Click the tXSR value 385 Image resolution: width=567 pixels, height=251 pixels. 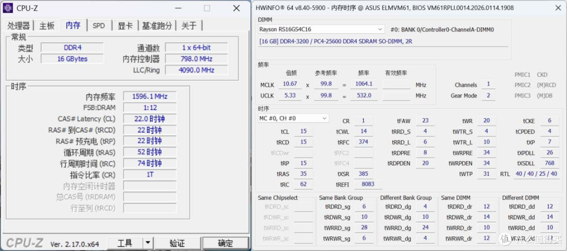pos(363,174)
